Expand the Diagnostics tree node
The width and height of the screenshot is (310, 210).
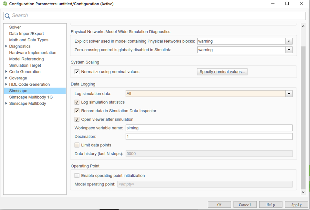point(6,46)
